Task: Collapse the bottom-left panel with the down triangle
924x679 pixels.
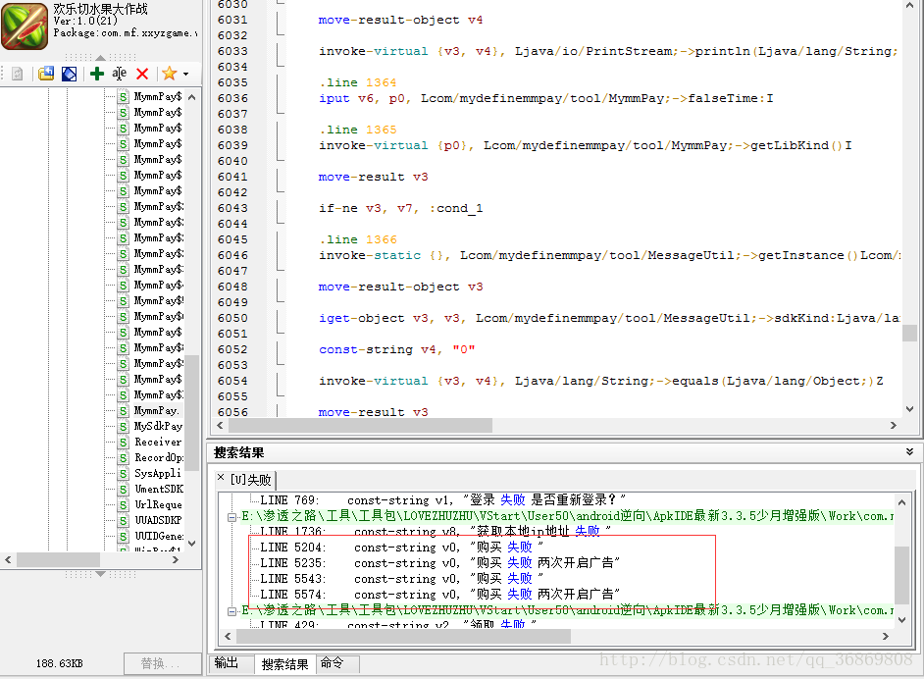Action: tap(101, 573)
